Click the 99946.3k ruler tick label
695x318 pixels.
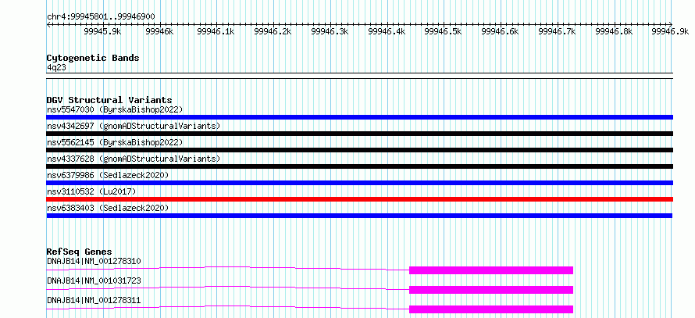tap(330, 31)
